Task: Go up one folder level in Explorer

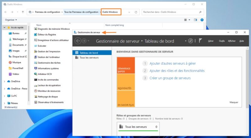Action: [x=23, y=12]
